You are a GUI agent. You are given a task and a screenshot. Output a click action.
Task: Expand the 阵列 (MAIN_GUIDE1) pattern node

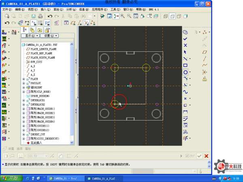tap(23, 109)
